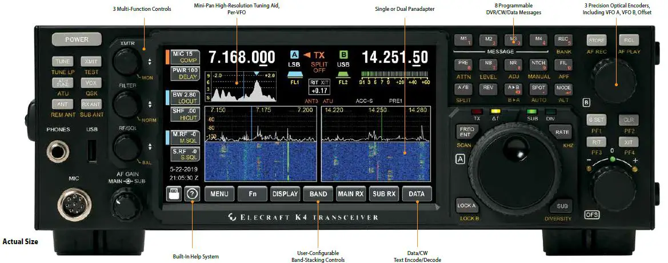Screen dimensions: 668x263
Task: Toggle the TUNE LP button
Action: tap(63, 61)
